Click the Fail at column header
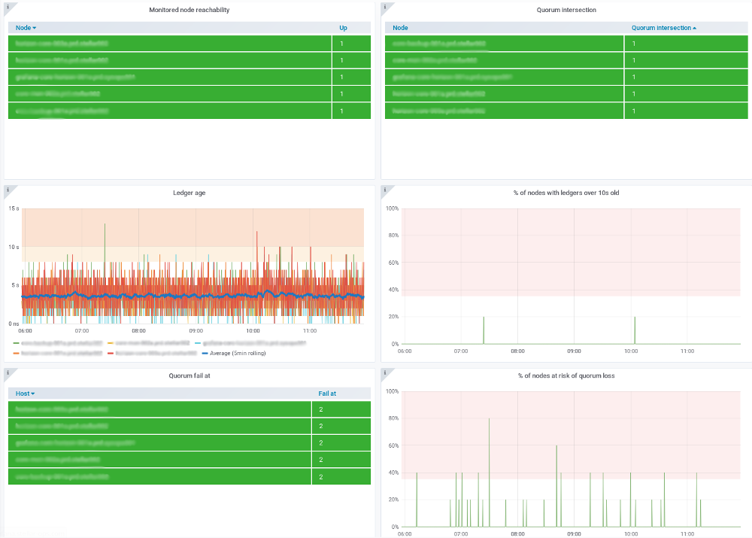Image resolution: width=752 pixels, height=538 pixels. pyautogui.click(x=327, y=394)
